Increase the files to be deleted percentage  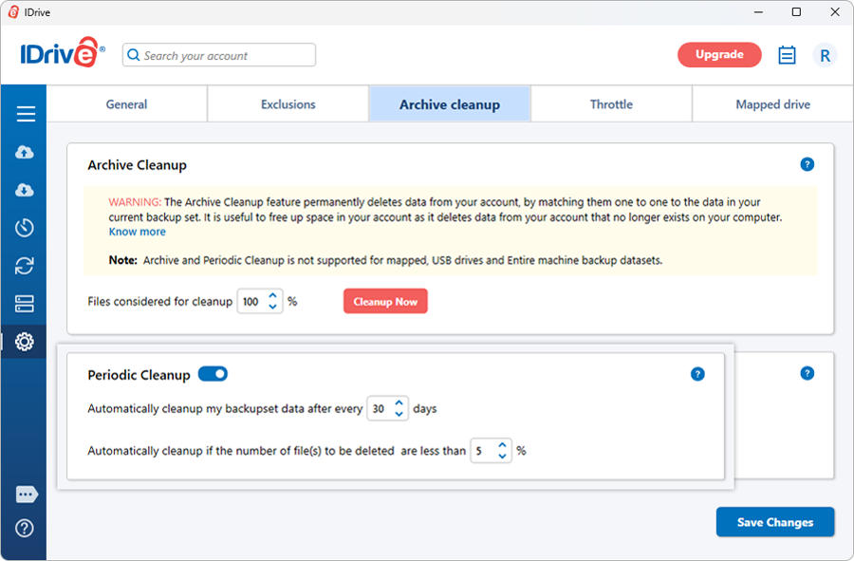coord(502,445)
